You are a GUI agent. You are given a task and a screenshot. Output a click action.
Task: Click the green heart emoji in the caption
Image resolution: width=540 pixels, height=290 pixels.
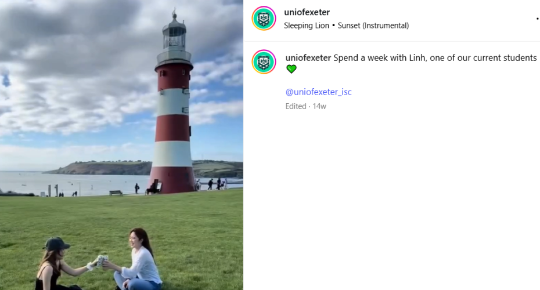[291, 69]
